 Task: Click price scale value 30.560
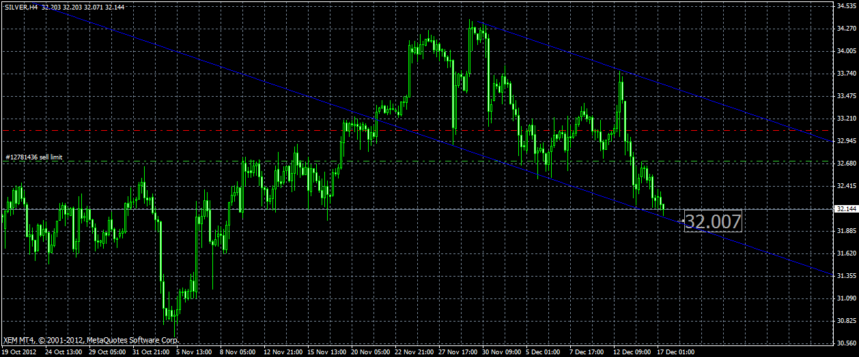point(847,343)
